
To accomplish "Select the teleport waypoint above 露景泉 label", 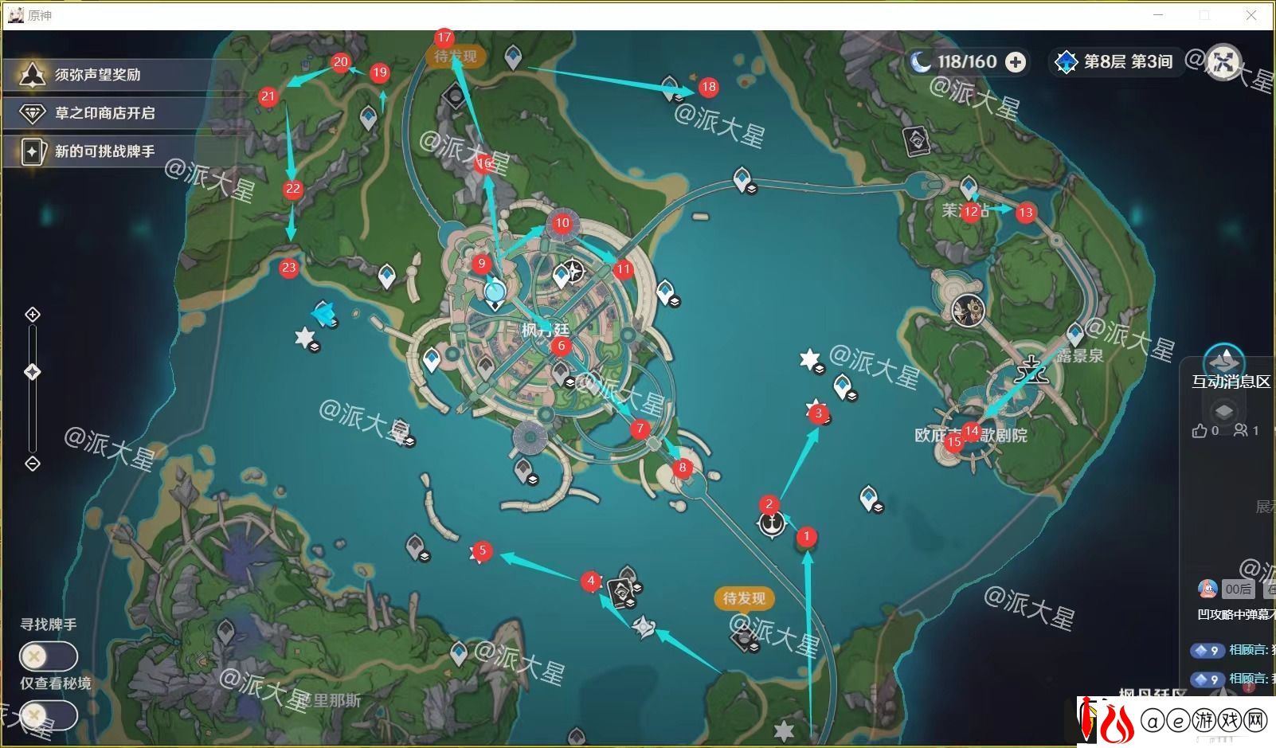I will pos(1076,333).
